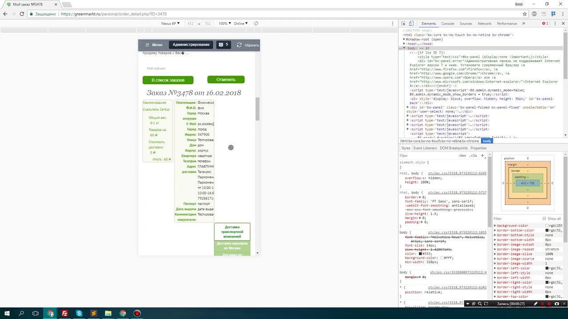Viewport: 568px width, 319px height.
Task: Show more DevTools tabs chevron
Action: (x=524, y=23)
